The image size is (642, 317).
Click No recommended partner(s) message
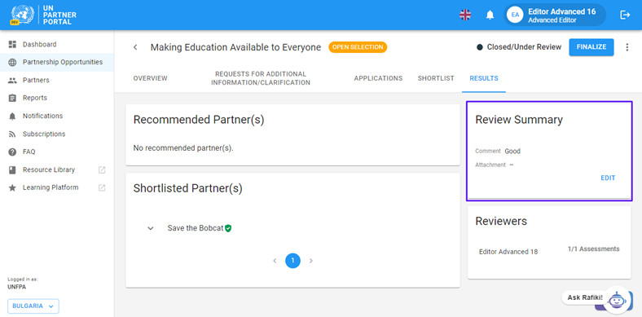click(183, 148)
